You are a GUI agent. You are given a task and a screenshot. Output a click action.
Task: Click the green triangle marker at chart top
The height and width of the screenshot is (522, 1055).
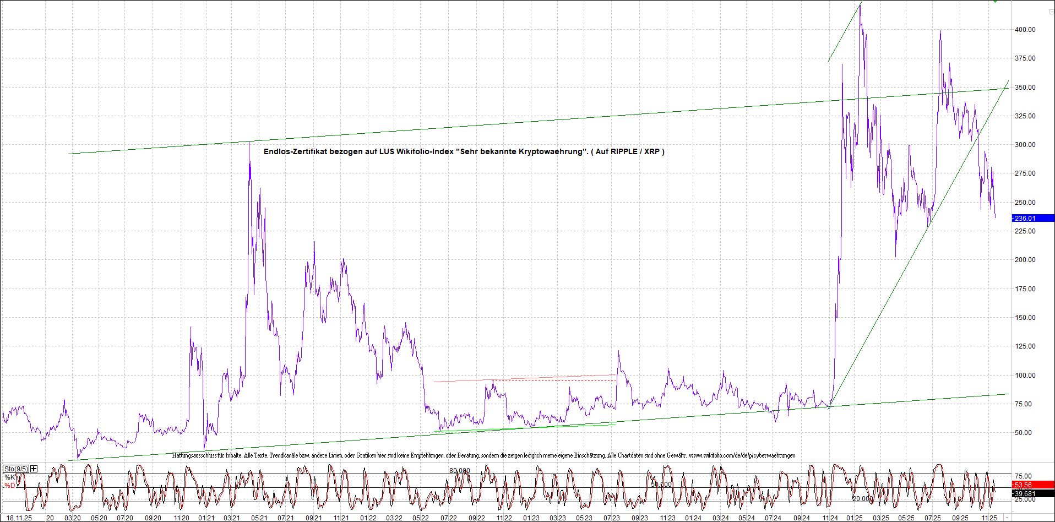point(995,2)
